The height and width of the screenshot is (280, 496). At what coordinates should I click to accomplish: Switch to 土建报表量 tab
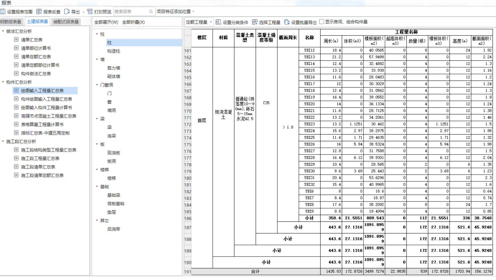click(x=37, y=21)
